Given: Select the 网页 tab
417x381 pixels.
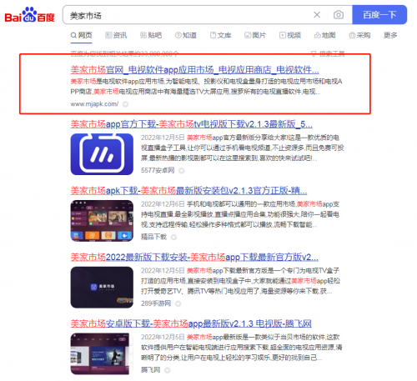Looking at the screenshot, I should tap(81, 35).
